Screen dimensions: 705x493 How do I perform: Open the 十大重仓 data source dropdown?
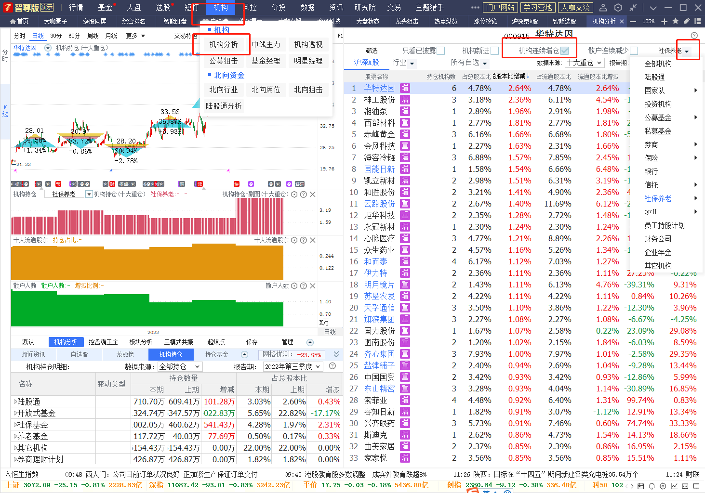pos(585,63)
